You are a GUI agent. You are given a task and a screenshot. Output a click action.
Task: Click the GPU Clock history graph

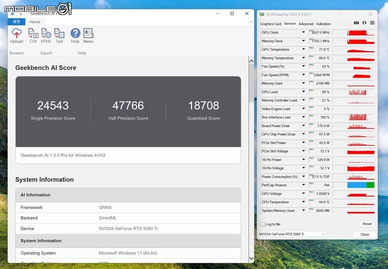click(x=354, y=32)
